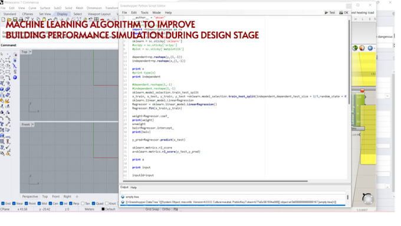Viewport: 401px width, 226px height.
Task: Click OK in the script editor
Action: [344, 12]
